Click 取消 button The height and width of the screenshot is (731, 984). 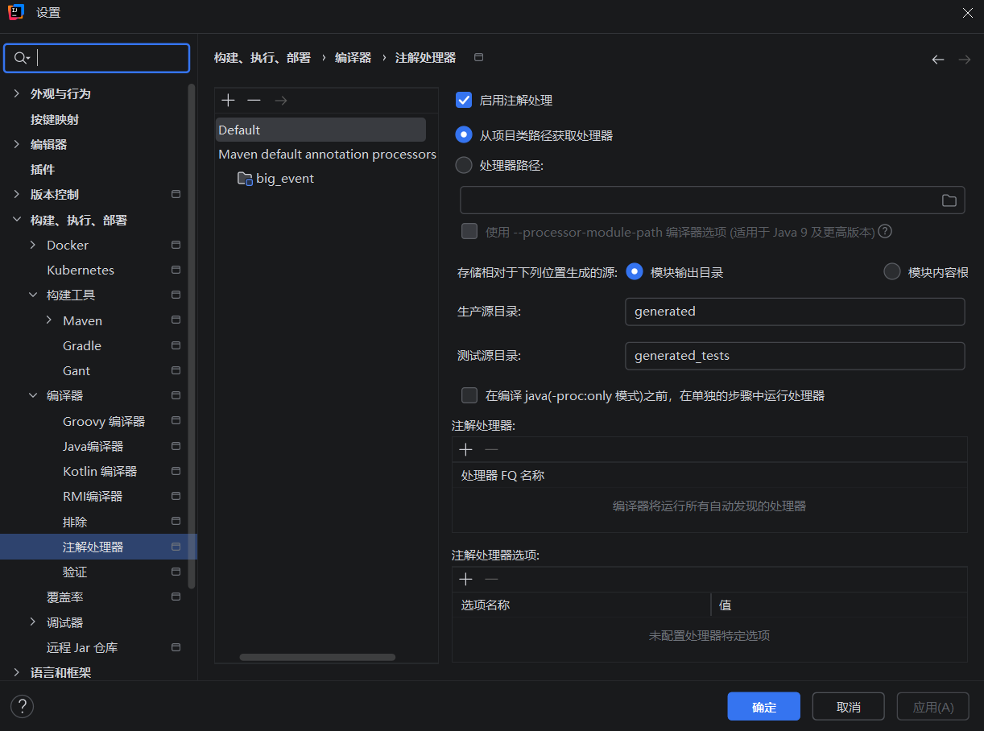coord(849,706)
